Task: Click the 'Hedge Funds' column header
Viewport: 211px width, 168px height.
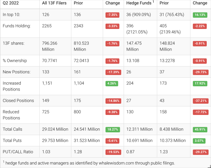Action: pos(139,3)
